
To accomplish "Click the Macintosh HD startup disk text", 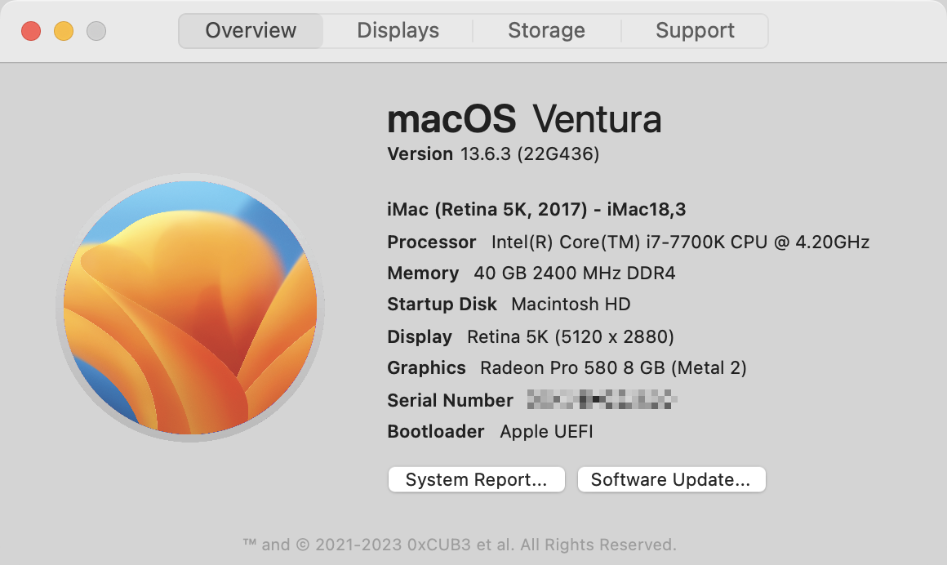I will [571, 305].
